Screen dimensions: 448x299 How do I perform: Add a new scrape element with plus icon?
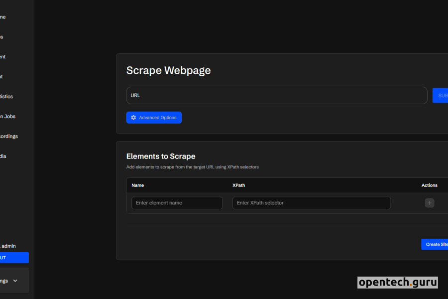point(429,203)
